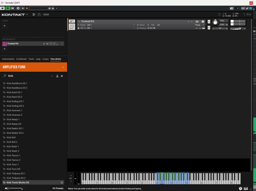Favorite the Kick Tronic BluOut DS preset
Viewport: 256px width, 191px height.
[62, 183]
